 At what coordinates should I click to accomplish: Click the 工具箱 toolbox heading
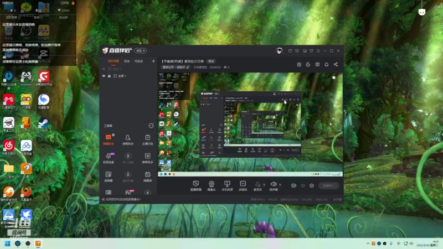pos(108,126)
